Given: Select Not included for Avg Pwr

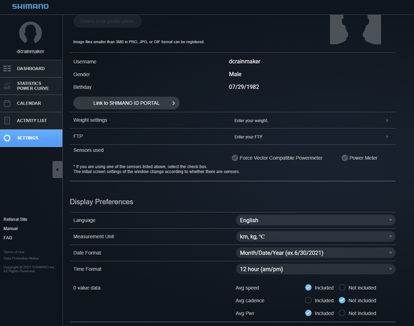Looking at the screenshot, I should point(342,313).
